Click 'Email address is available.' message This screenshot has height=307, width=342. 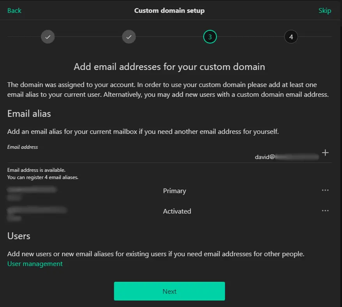[x=36, y=170]
